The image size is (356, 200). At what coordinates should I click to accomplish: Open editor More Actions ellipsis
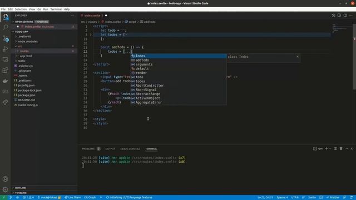tap(351, 16)
